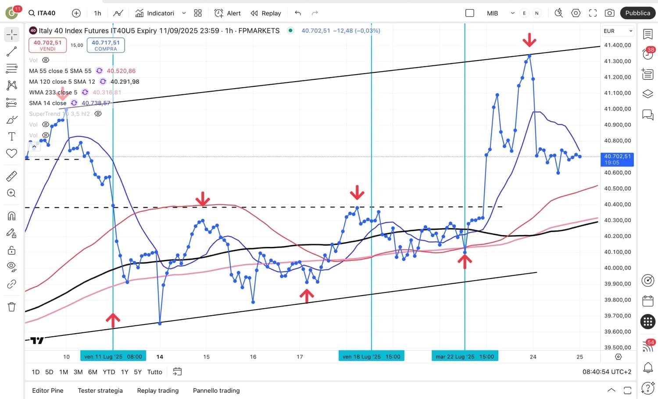Open the layout setup square selector
The height and width of the screenshot is (399, 658).
[x=470, y=13]
